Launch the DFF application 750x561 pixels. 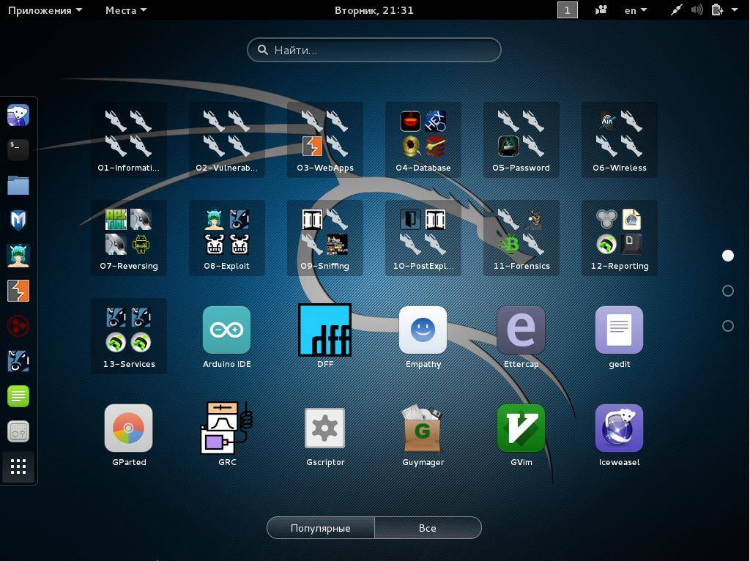click(324, 335)
